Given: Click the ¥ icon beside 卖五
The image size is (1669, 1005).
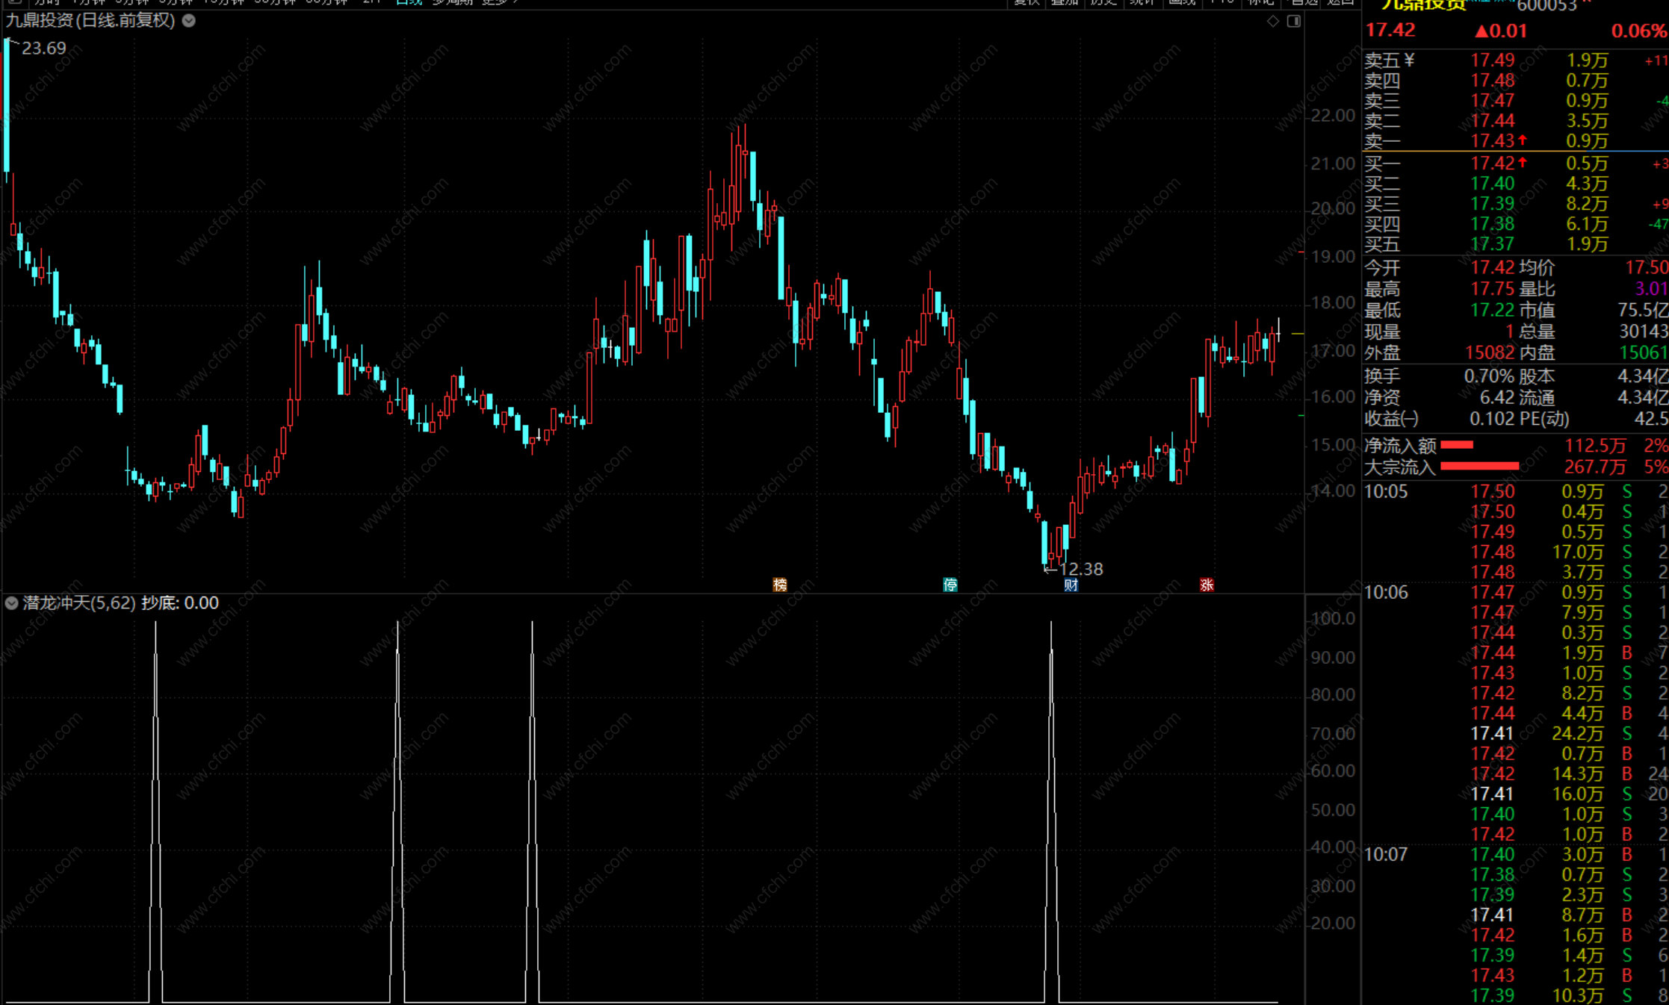Looking at the screenshot, I should 1409,60.
